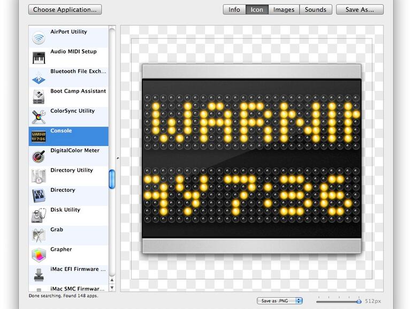412x309 pixels.
Task: Open the Save as .PNG format dropdown
Action: 280,301
